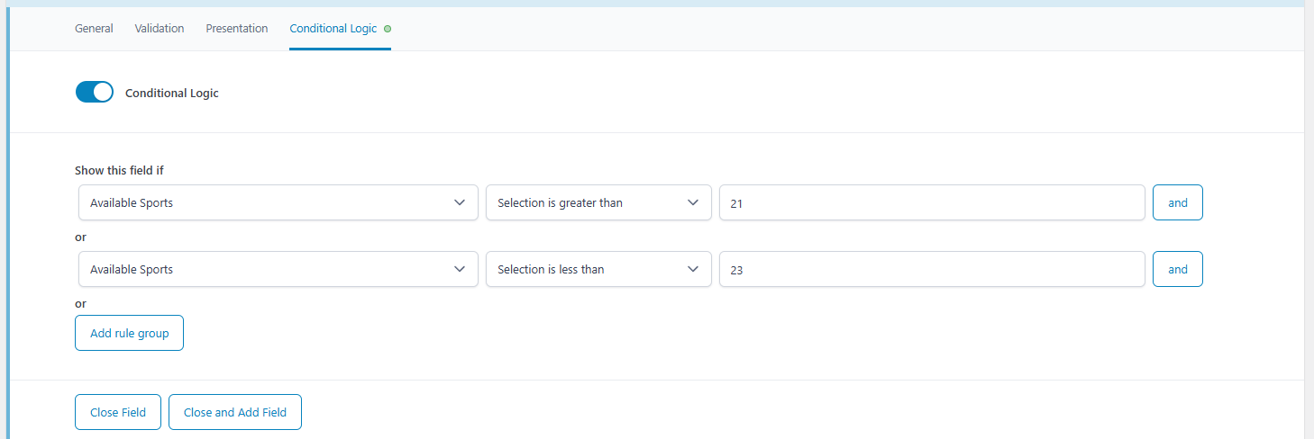Screen dimensions: 1314x439
Task: Click the chevron arrow beside Selection is less than
Action: tap(693, 269)
